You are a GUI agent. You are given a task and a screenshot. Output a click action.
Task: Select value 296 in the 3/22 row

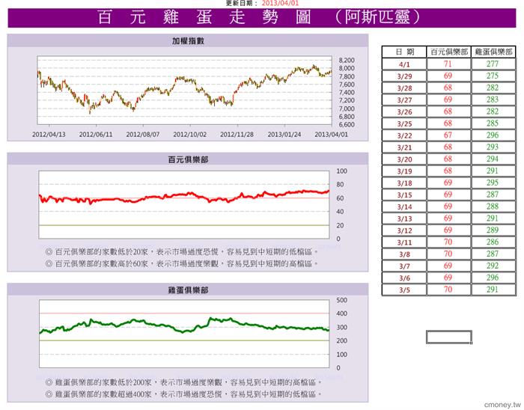(493, 135)
